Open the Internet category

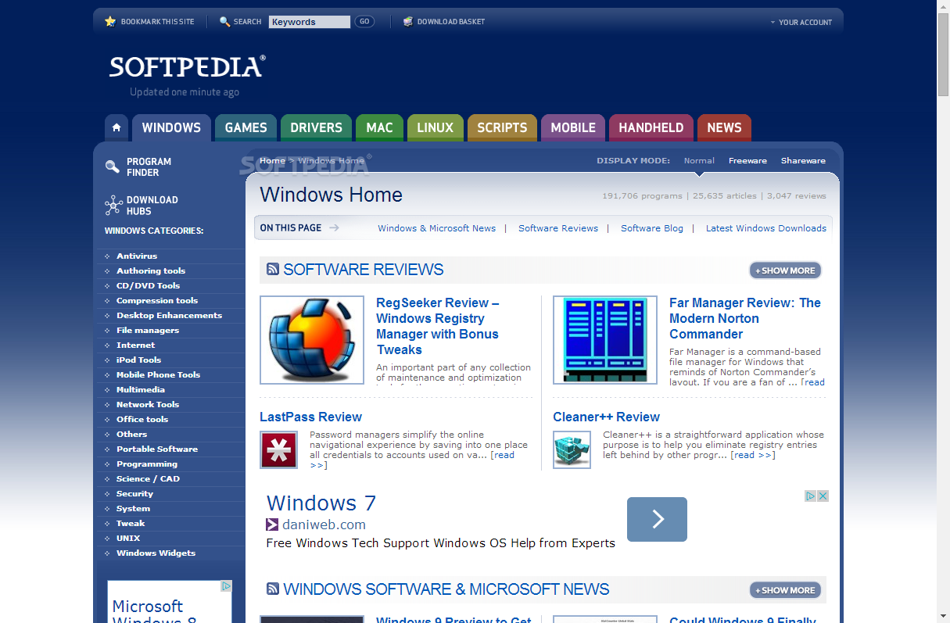pos(135,345)
